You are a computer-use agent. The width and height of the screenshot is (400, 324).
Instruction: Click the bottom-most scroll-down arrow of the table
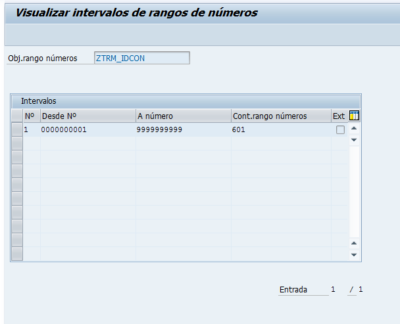click(354, 254)
